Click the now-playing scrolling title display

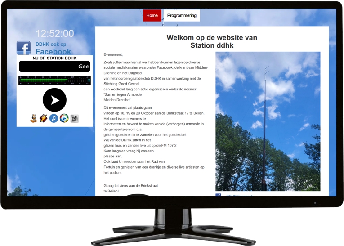click(x=54, y=66)
